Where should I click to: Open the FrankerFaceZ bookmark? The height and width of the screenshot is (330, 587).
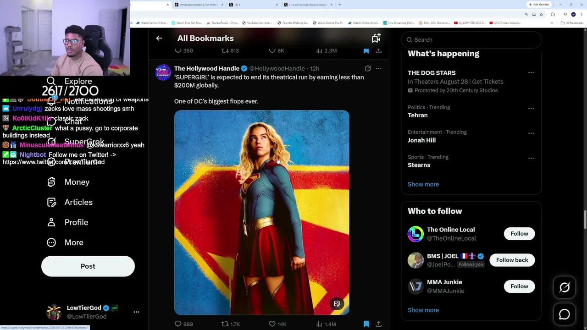(x=223, y=23)
